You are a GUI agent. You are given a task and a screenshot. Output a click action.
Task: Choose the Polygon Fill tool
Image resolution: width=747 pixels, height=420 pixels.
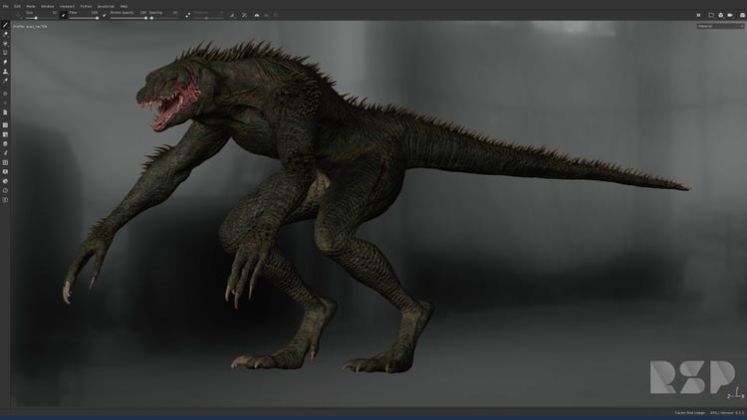5,53
